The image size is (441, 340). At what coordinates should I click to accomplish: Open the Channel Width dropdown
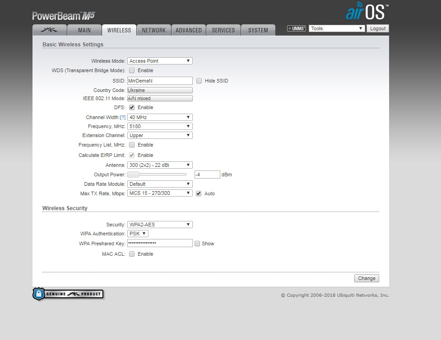[x=160, y=117]
